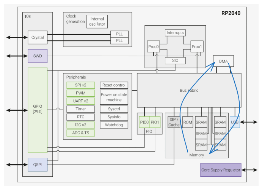Click the ROM memory block
This screenshot has height=190, width=262.
click(188, 122)
